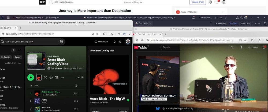Change the Spotify playlist List view mode
This screenshot has height=112, width=268.
[x=80, y=78]
